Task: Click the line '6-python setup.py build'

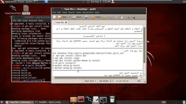Action: click(66, 66)
